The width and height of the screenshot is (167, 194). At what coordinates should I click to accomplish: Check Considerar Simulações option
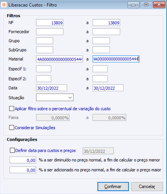[x=12, y=128]
